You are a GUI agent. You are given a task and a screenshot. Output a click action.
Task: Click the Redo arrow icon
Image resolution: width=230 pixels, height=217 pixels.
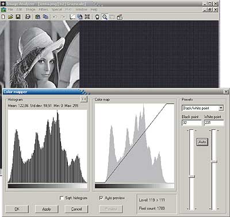click(63, 17)
